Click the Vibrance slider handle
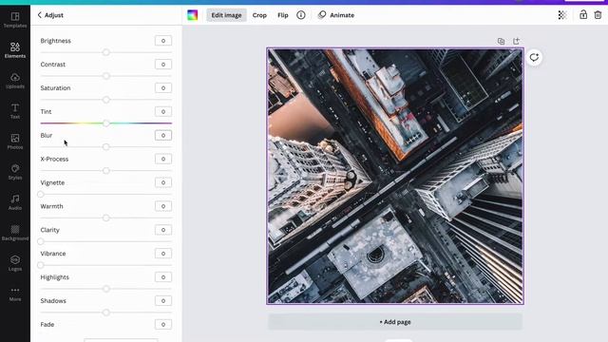This screenshot has height=342, width=608. 41,265
